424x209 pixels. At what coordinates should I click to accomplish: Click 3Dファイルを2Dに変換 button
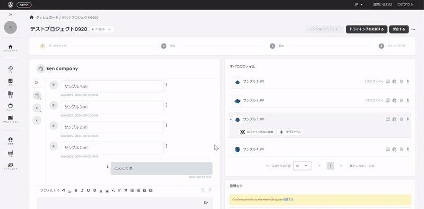coord(257,132)
